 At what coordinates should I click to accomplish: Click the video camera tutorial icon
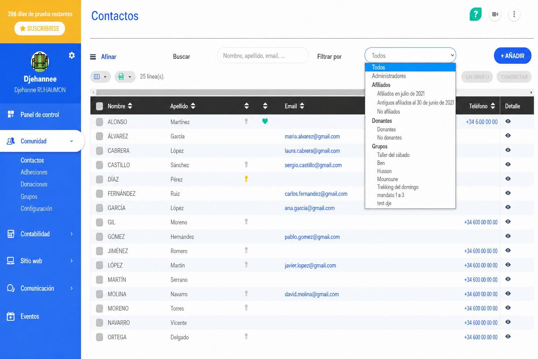point(495,14)
